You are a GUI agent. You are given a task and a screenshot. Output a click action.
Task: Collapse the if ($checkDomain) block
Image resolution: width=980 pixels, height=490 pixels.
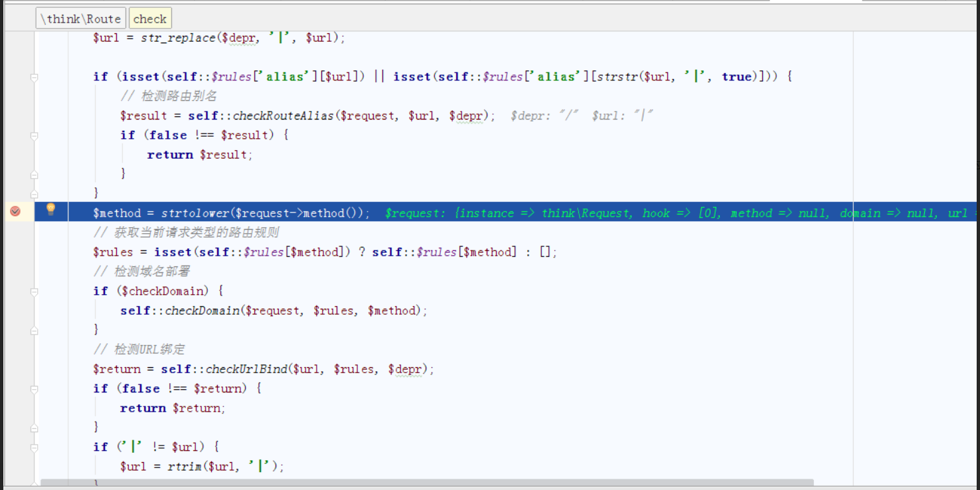pos(34,291)
